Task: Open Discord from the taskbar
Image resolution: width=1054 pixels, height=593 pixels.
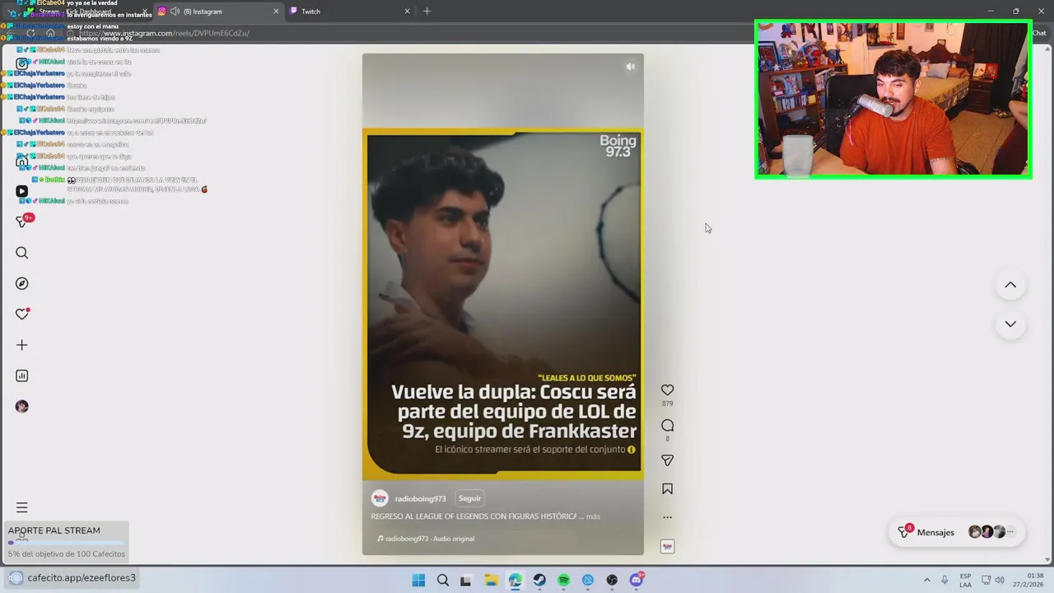Action: pyautogui.click(x=637, y=580)
